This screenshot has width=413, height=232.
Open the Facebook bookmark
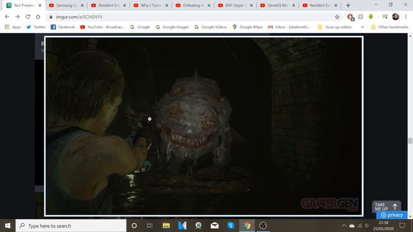point(63,27)
